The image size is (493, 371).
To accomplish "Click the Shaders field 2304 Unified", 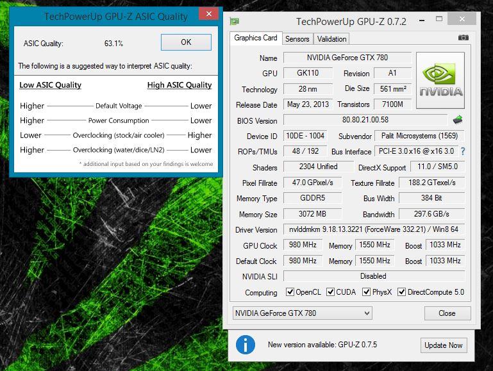I will 318,167.
